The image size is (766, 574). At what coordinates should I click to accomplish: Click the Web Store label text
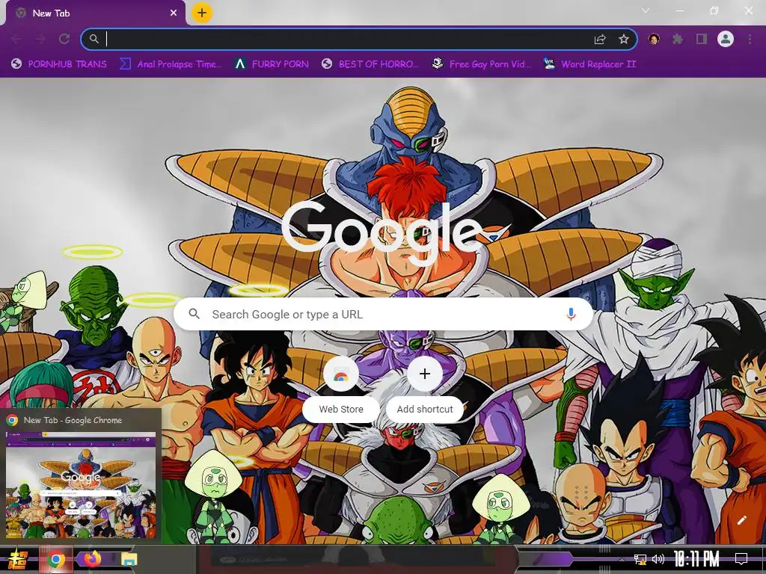coord(341,409)
